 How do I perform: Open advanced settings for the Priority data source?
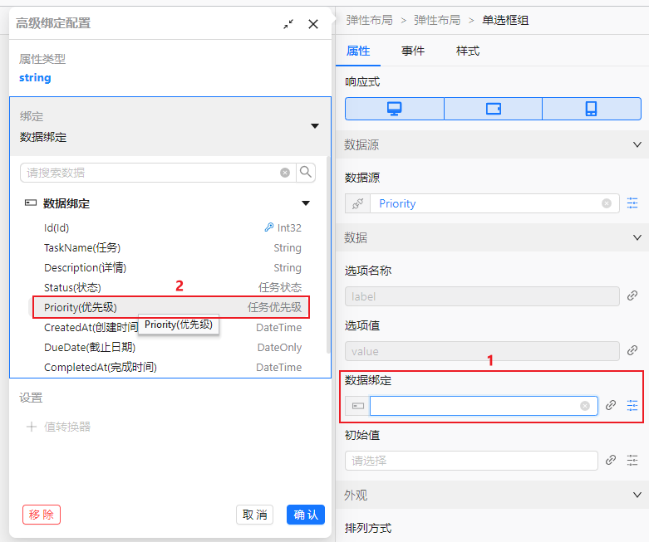pos(632,203)
